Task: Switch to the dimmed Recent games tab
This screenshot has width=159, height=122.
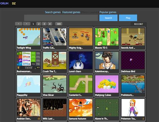Action: [x=90, y=12]
